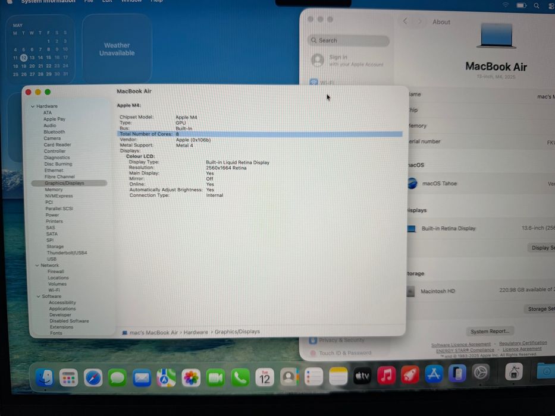Select Apple Pay in sidebar
The height and width of the screenshot is (416, 555).
54,119
